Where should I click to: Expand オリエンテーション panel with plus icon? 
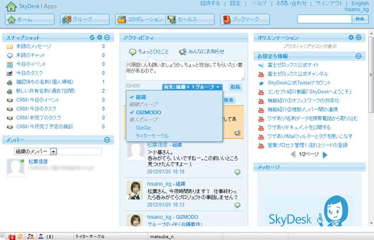[x=358, y=37]
